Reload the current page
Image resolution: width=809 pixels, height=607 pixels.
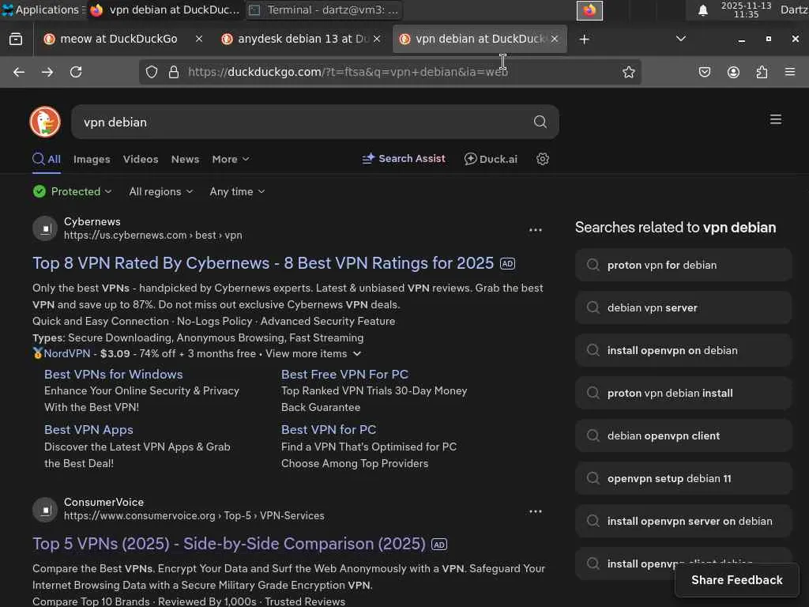coord(76,72)
